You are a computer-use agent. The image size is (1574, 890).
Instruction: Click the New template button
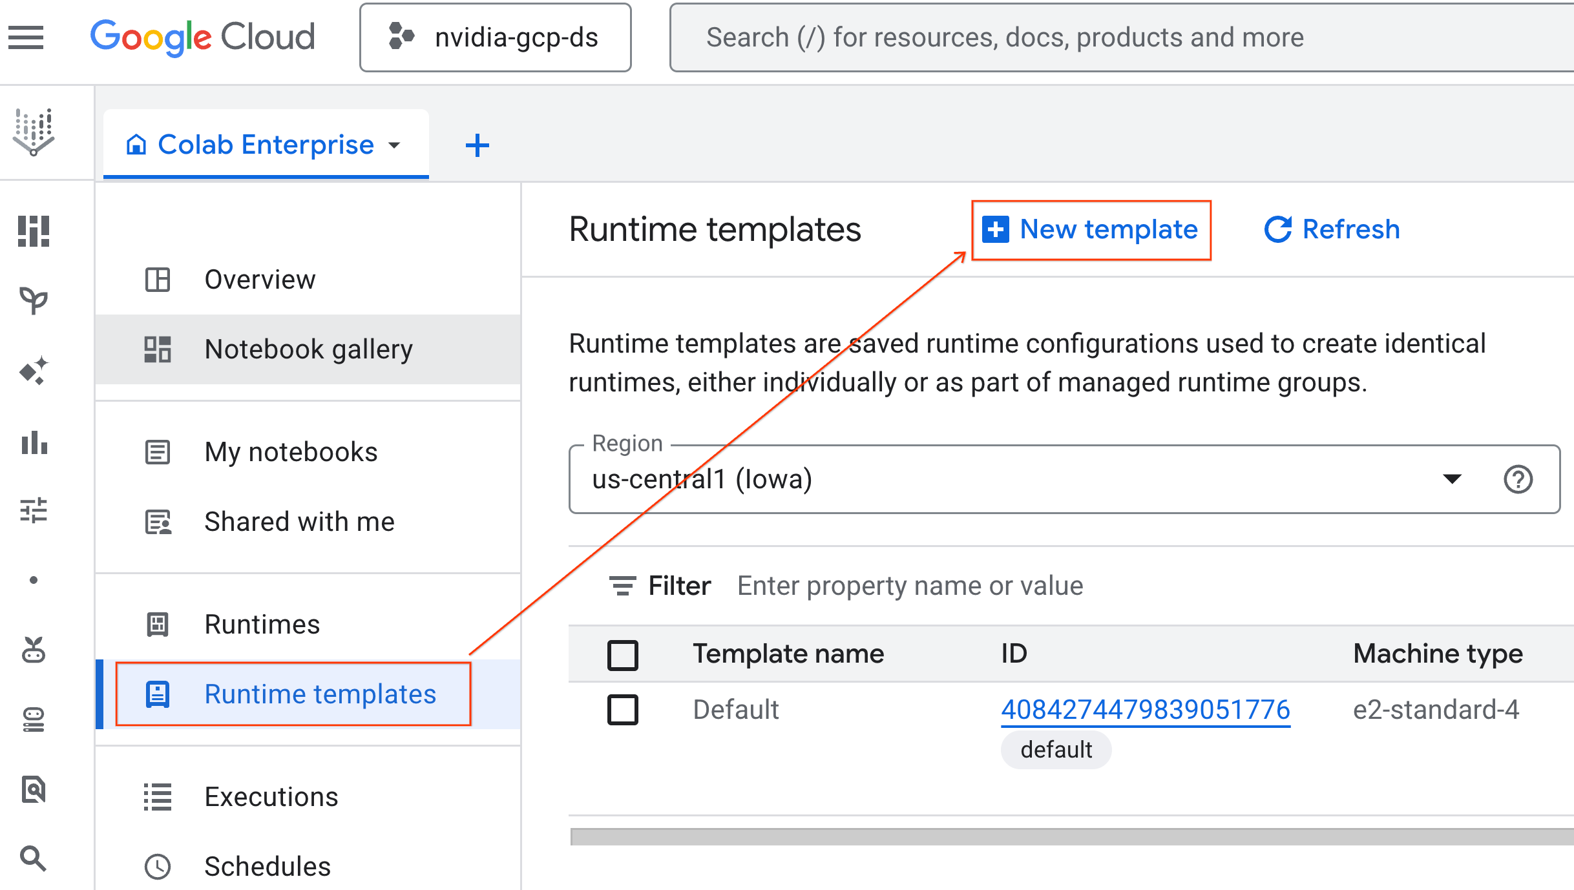[1091, 229]
